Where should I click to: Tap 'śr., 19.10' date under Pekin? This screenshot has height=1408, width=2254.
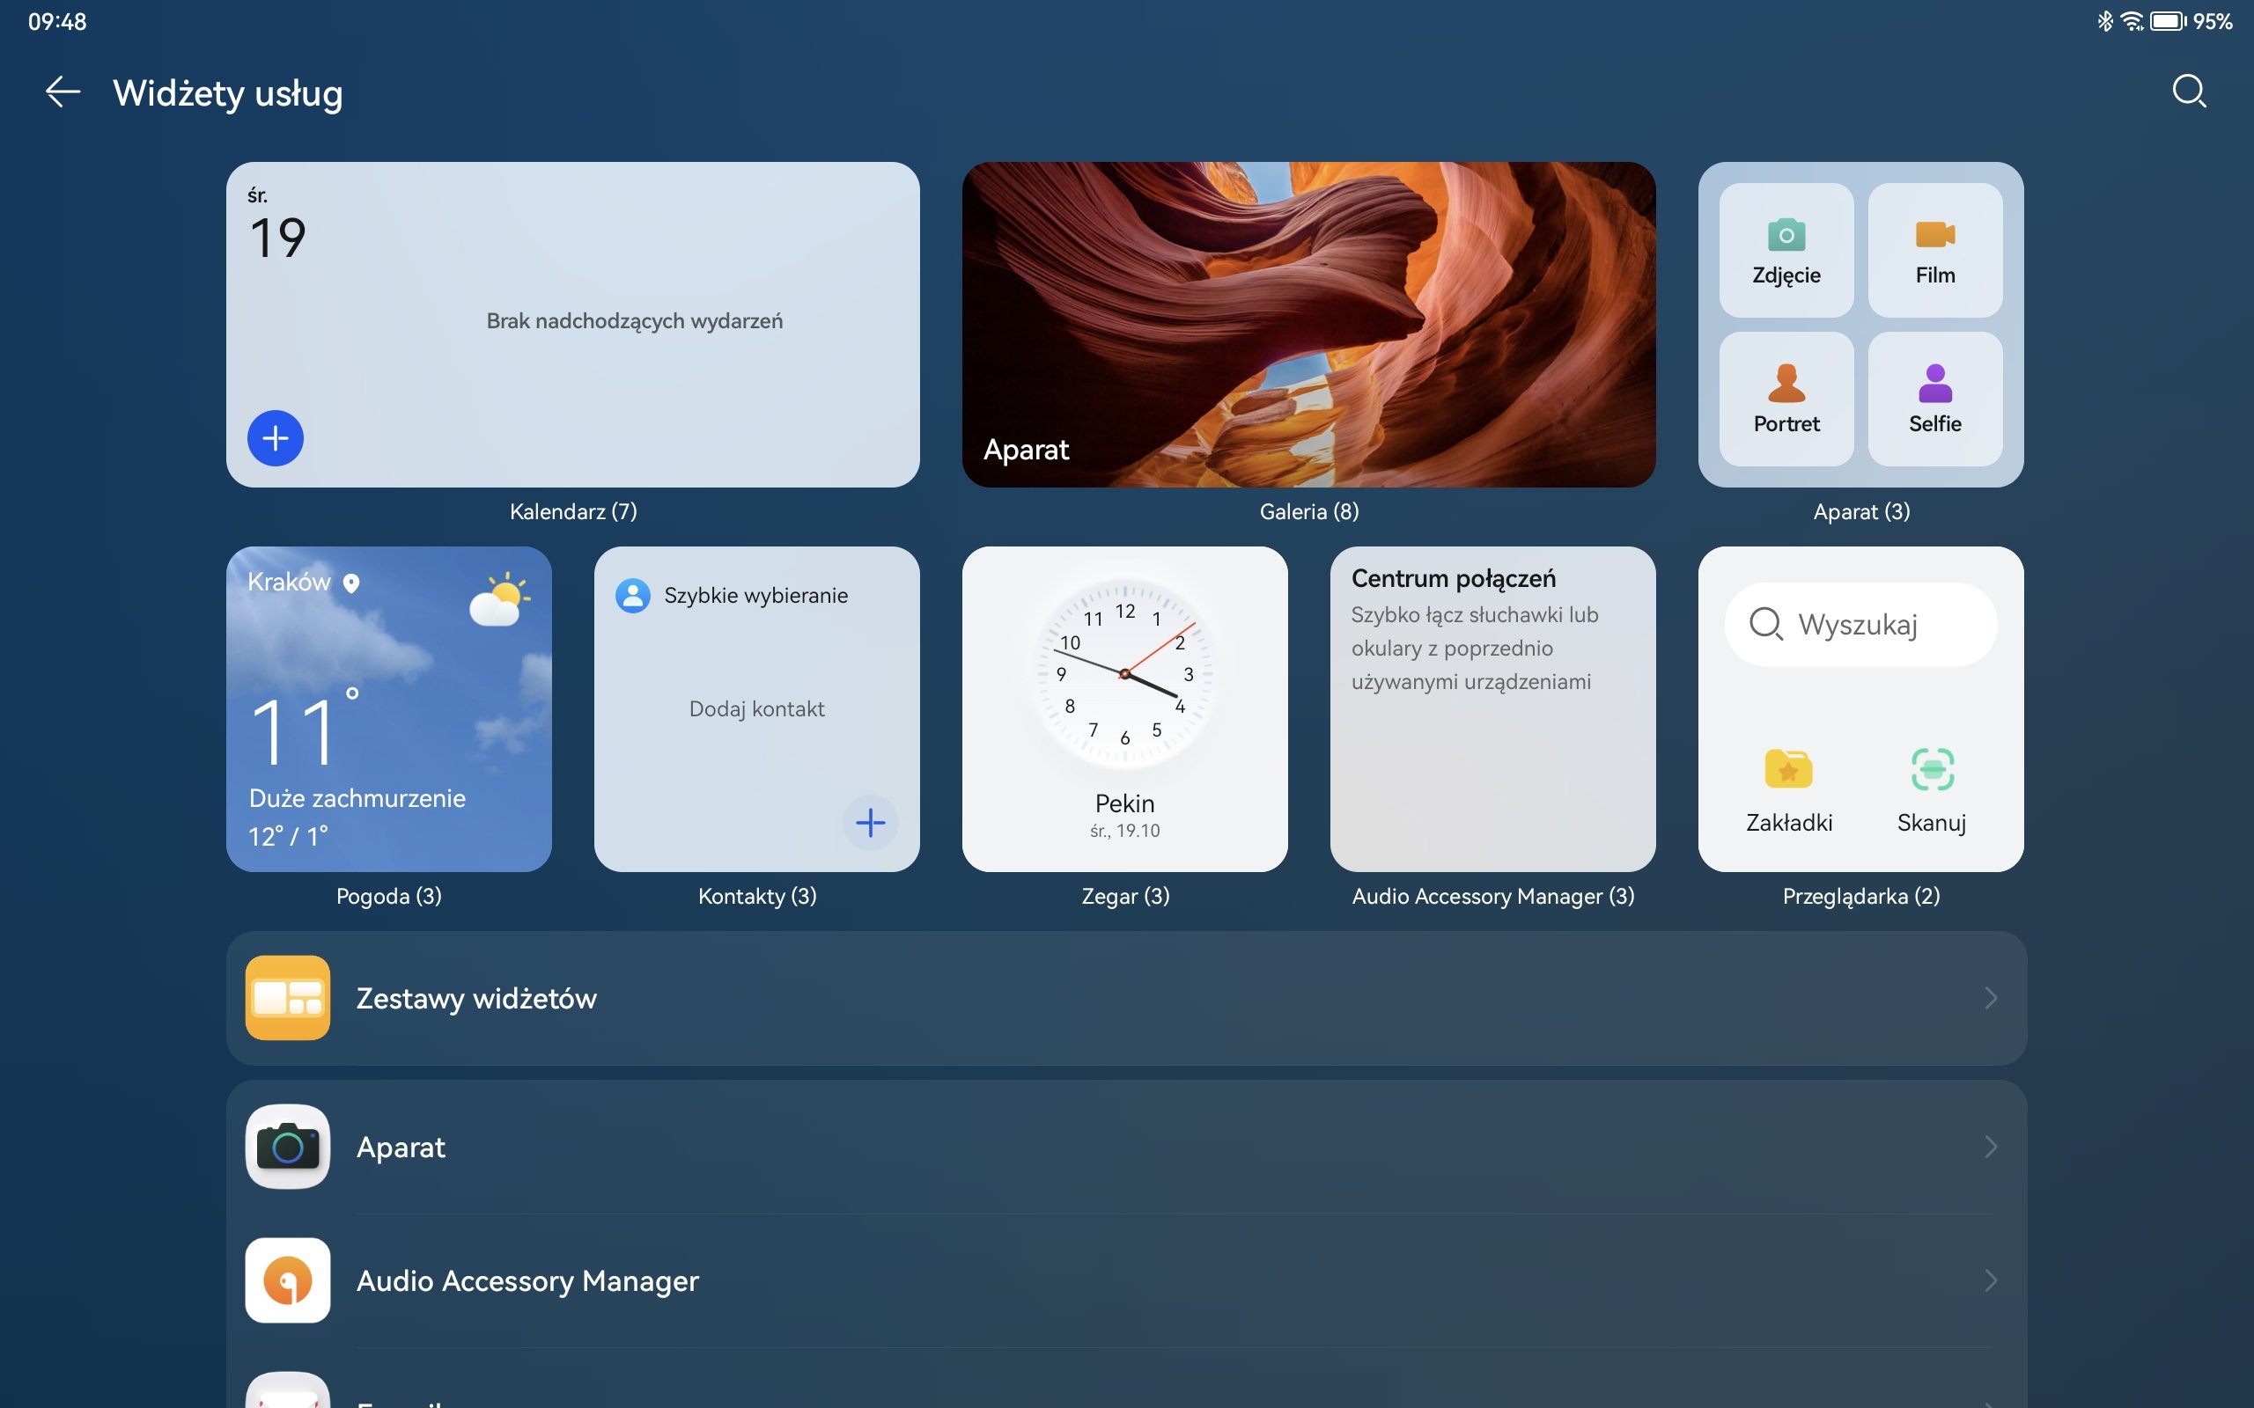(1124, 831)
